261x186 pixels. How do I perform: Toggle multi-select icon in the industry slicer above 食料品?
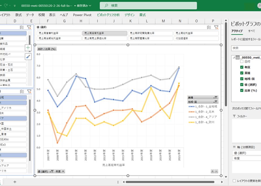[22, 27]
